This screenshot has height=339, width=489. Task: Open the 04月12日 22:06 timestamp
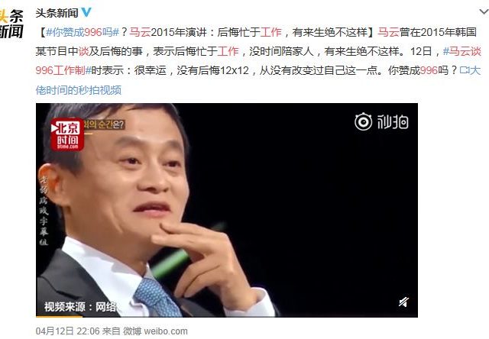[x=67, y=331]
